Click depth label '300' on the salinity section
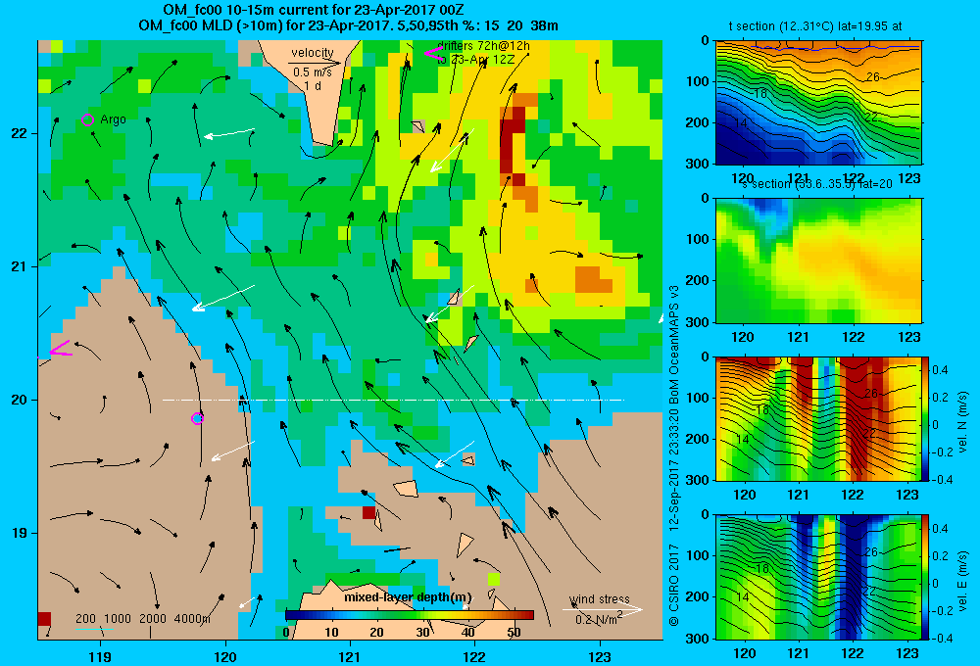980x666 pixels. point(698,322)
